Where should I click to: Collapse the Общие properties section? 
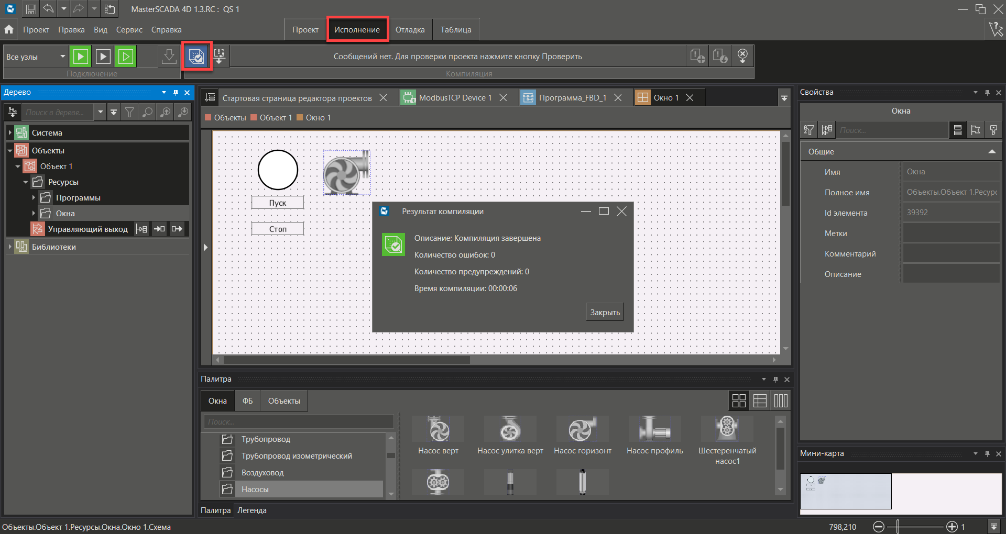click(x=991, y=151)
